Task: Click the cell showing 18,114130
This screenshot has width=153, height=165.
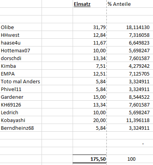Action: click(130, 27)
